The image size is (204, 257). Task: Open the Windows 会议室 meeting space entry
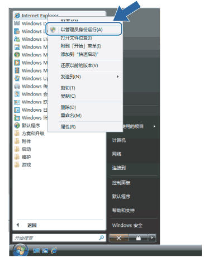pos(31,94)
